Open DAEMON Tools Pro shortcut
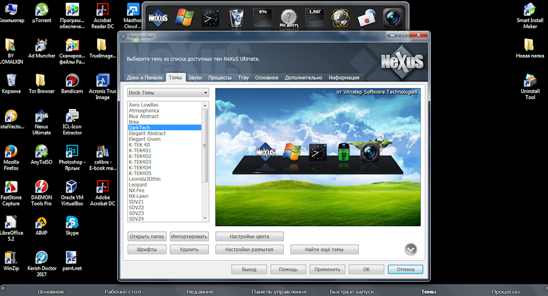 [x=42, y=193]
